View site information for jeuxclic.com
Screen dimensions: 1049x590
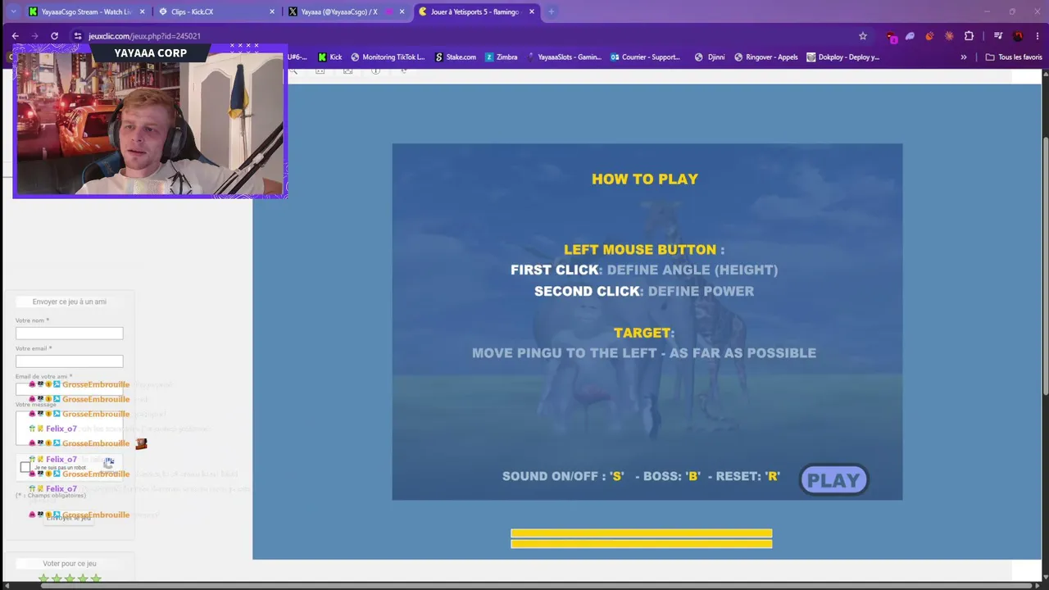(x=78, y=36)
